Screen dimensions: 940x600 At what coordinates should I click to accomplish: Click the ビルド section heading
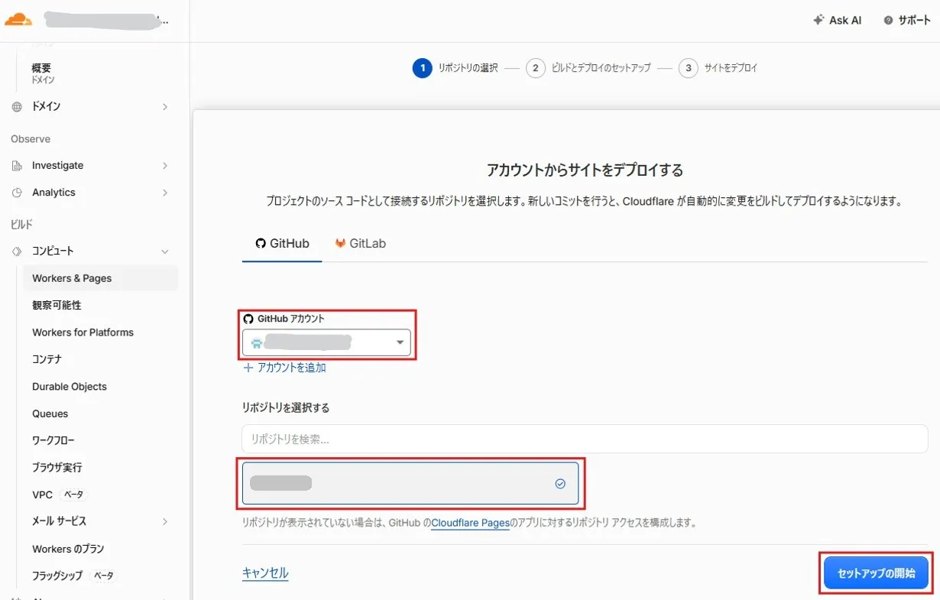tap(21, 225)
